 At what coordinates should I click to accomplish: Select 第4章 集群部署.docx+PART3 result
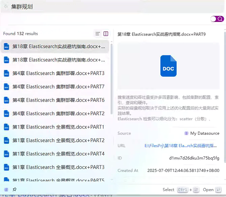point(55,73)
